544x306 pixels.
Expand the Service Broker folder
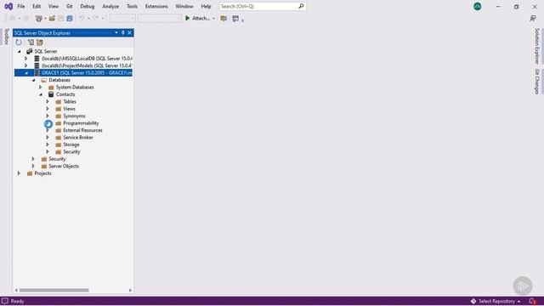click(48, 138)
